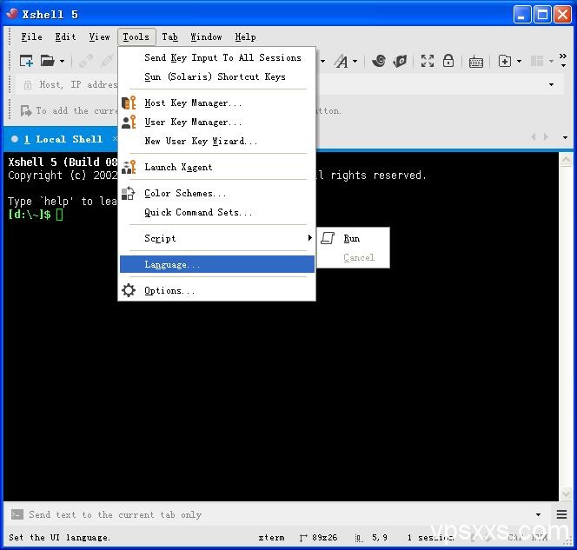This screenshot has width=577, height=550.
Task: Choose Language menu item
Action: [x=217, y=264]
